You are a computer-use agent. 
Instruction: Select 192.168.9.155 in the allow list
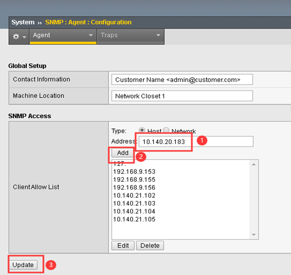coord(134,180)
